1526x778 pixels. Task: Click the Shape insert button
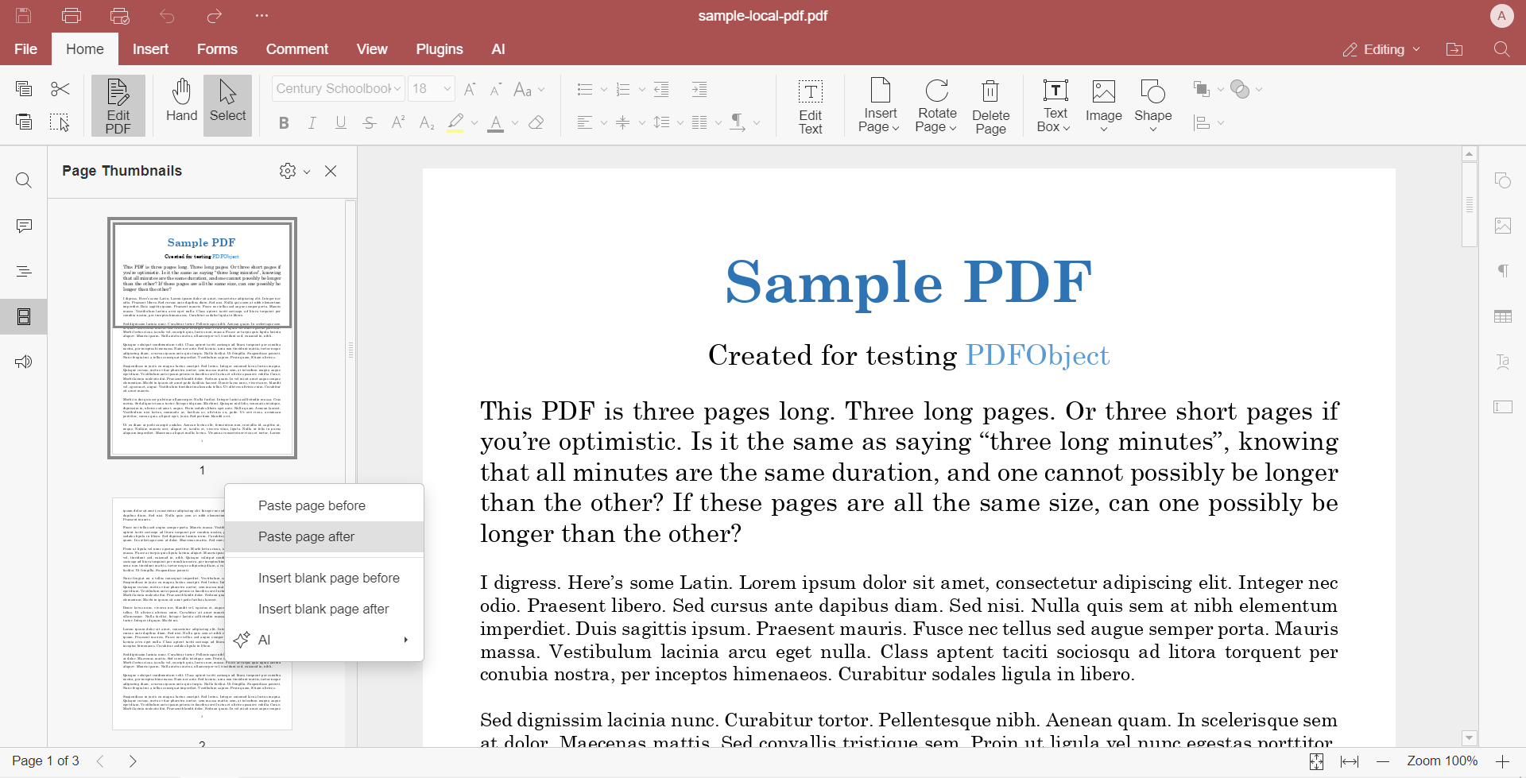coord(1153,106)
